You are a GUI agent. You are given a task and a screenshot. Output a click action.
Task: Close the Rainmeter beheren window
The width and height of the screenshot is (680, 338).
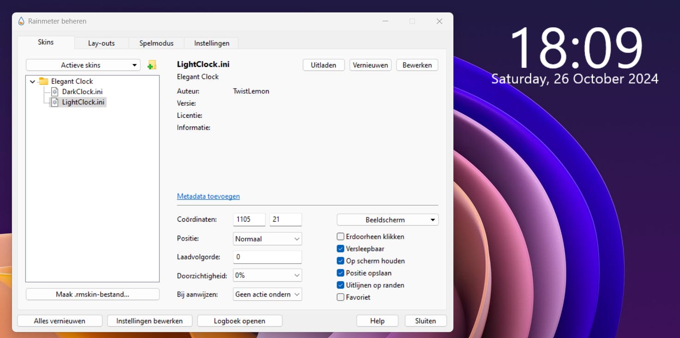coord(439,21)
